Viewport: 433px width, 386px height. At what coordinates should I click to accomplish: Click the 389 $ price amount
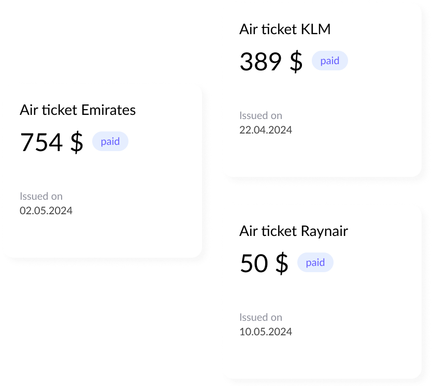tap(270, 62)
